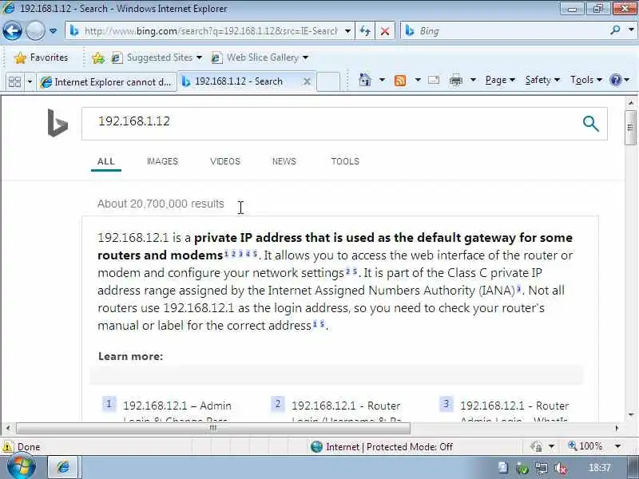Image resolution: width=639 pixels, height=479 pixels.
Task: Open the Web Slice Gallery link
Action: coord(260,57)
